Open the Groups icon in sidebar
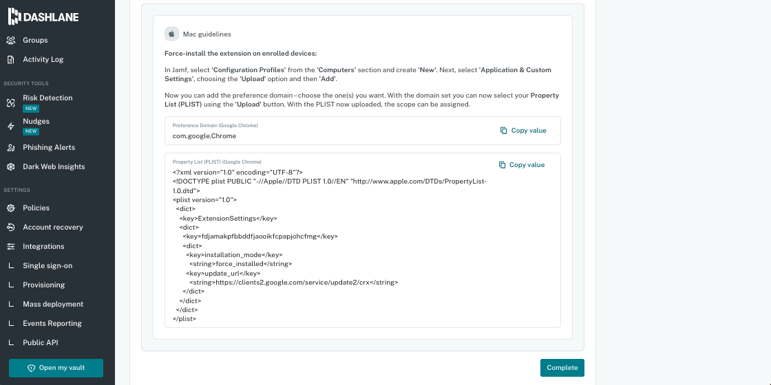Image resolution: width=771 pixels, height=385 pixels. (x=11, y=41)
